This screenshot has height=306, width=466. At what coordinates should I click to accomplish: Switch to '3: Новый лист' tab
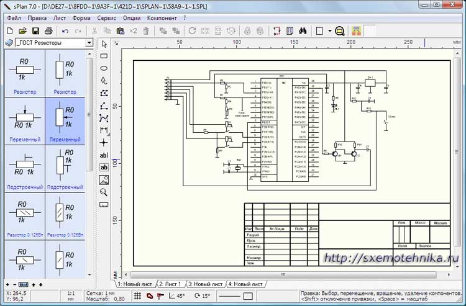(206, 284)
